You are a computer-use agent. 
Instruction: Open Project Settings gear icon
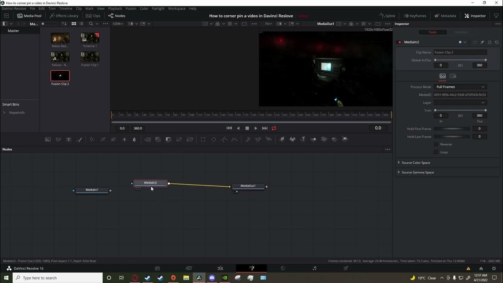coord(494,268)
